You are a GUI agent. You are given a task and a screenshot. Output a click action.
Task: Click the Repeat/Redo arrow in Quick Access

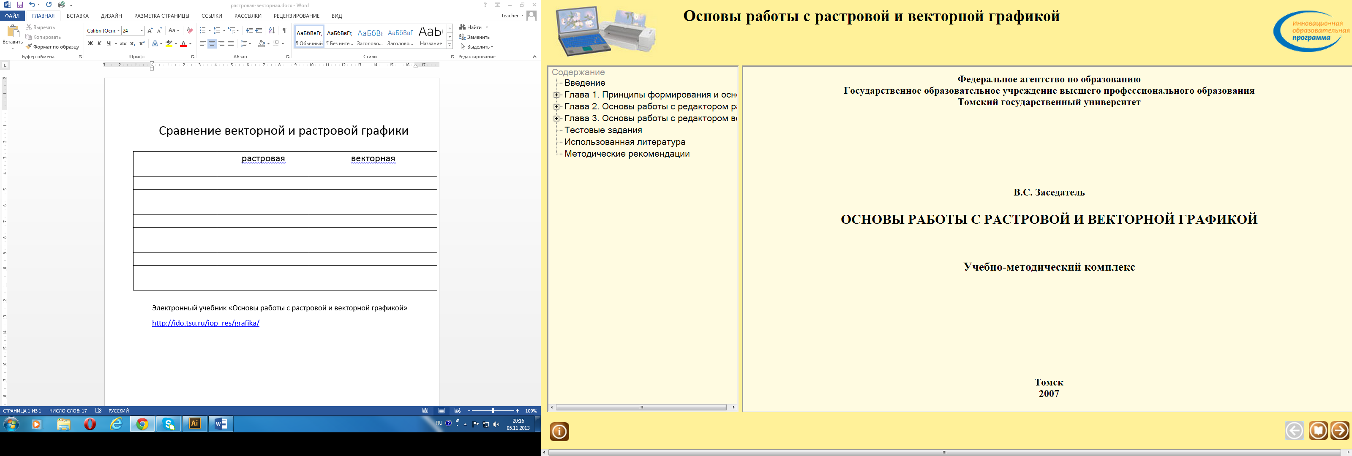49,5
